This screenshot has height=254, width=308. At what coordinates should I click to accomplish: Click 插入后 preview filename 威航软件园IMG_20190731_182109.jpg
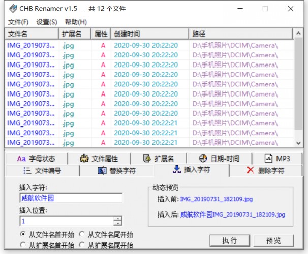click(233, 215)
